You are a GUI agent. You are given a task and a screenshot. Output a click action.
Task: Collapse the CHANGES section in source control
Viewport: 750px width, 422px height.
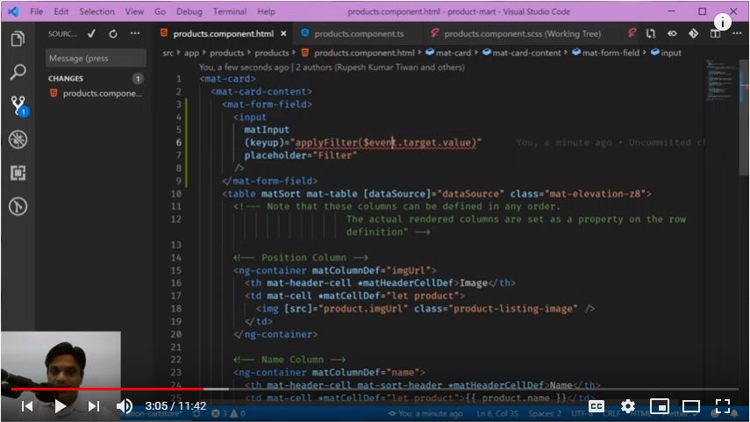[x=66, y=78]
